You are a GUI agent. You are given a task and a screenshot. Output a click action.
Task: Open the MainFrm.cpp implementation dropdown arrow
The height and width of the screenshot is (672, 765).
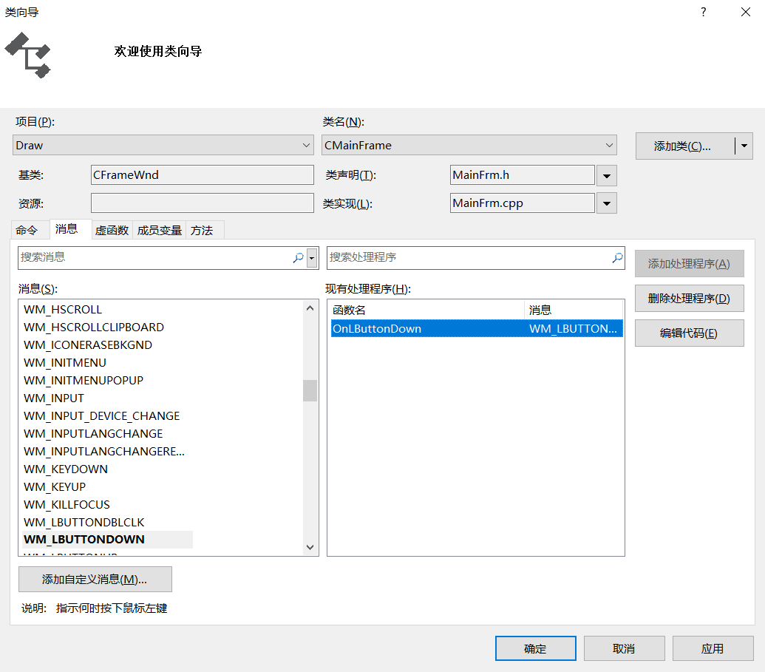[607, 203]
